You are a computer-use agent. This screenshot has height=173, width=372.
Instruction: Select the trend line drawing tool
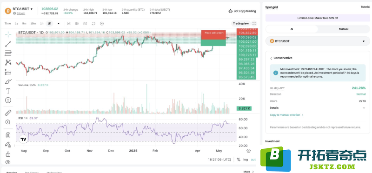point(8,44)
